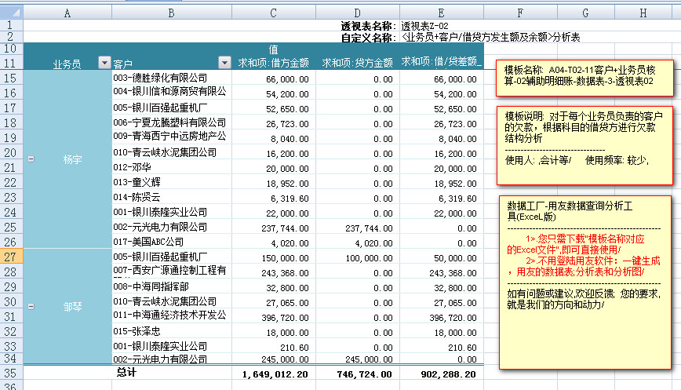Click the 求和项:借/贷差额 column heading
Image resolution: width=681 pixels, height=390 pixels.
[441, 63]
